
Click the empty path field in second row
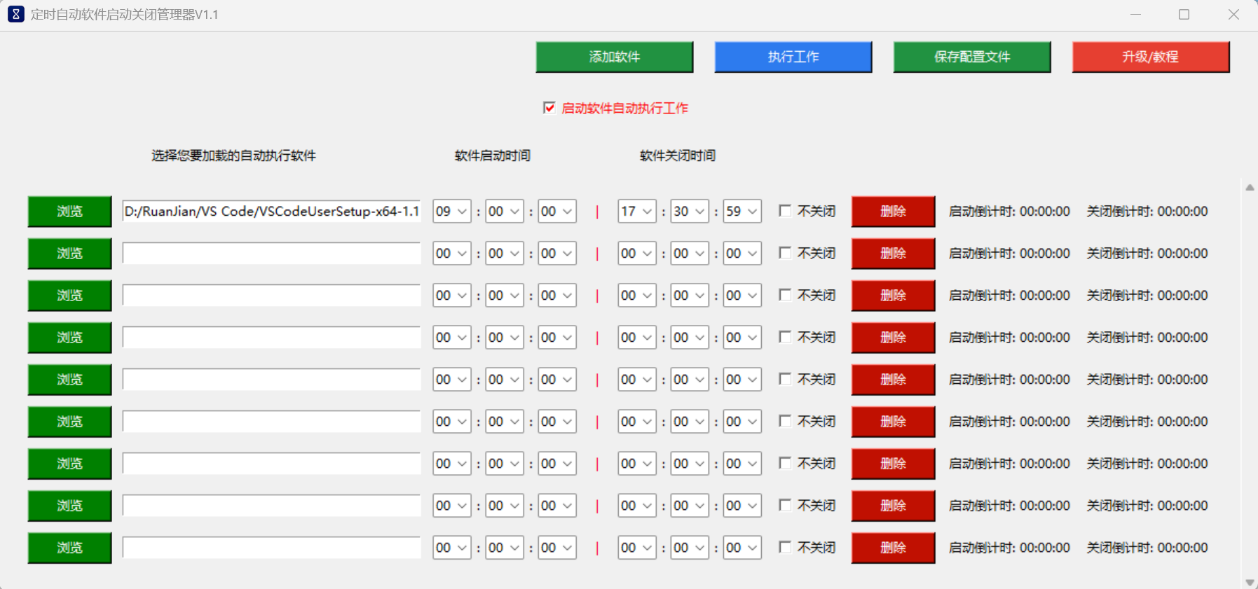pyautogui.click(x=271, y=254)
